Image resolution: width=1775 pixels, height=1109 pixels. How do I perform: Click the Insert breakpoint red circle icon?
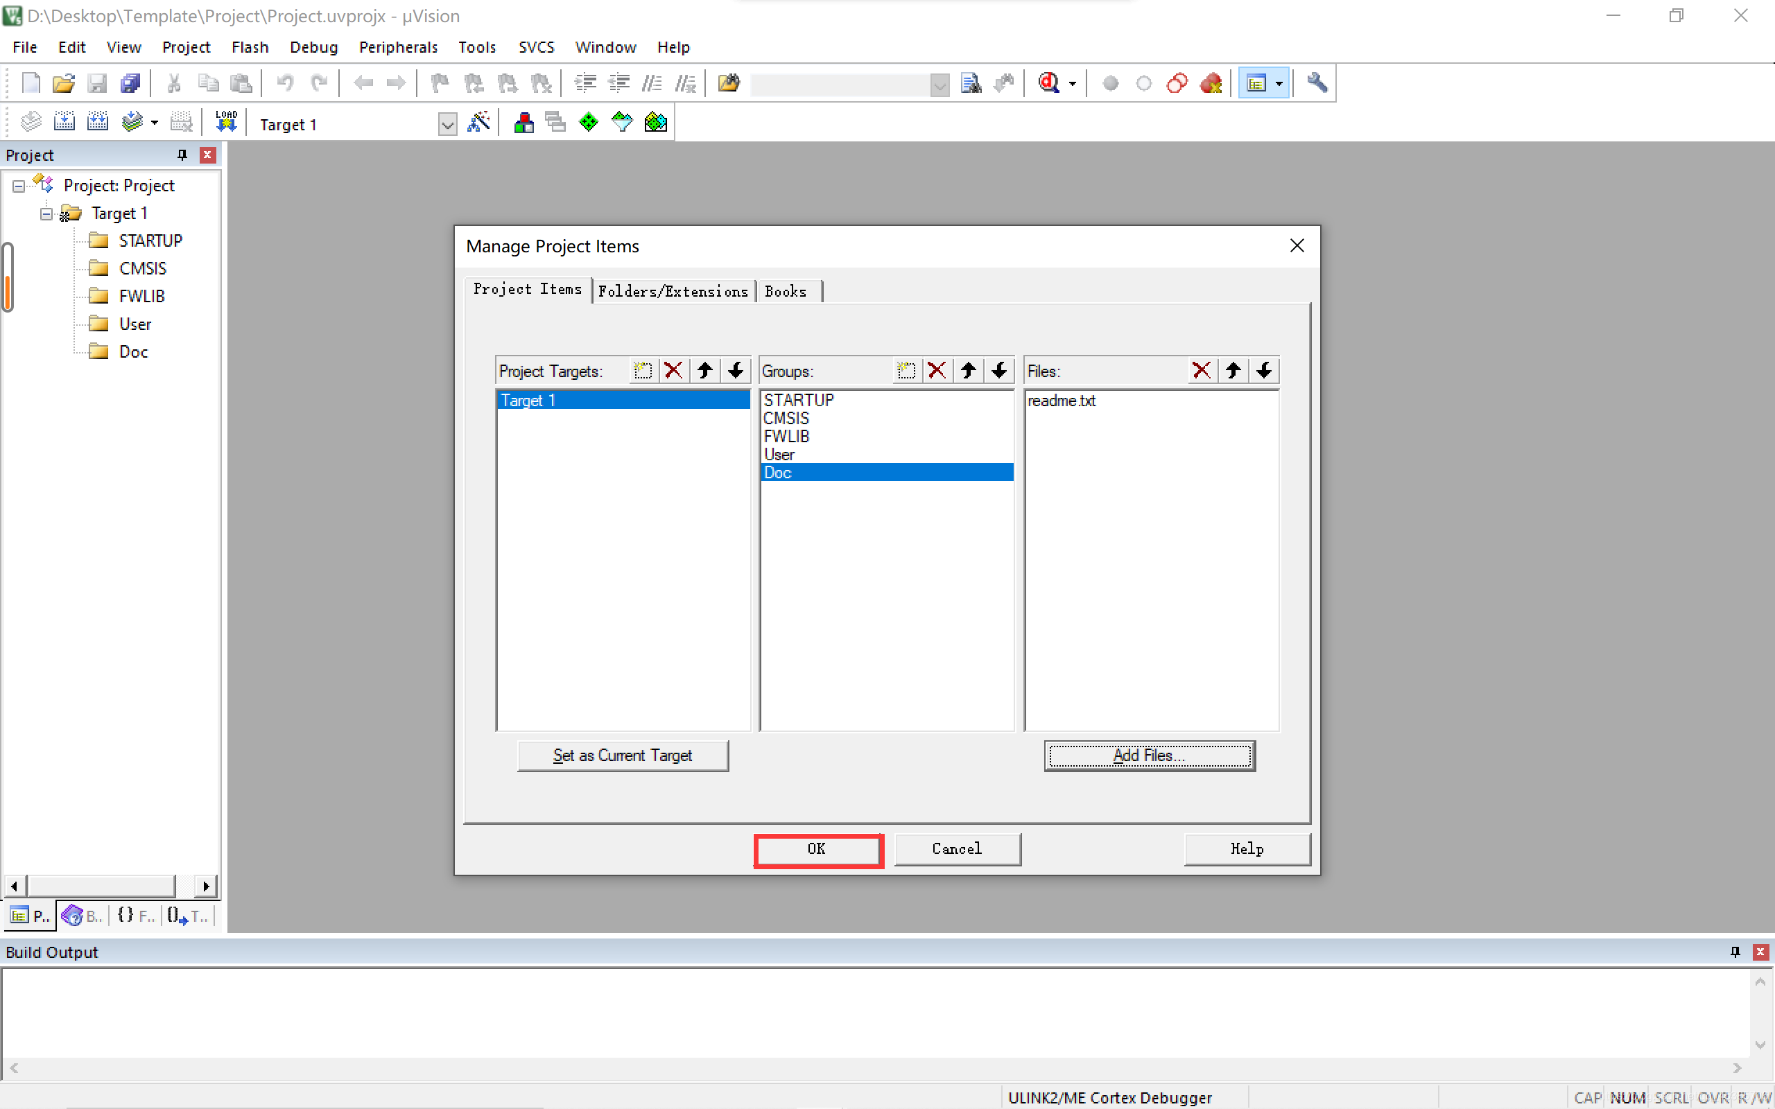pos(1111,84)
